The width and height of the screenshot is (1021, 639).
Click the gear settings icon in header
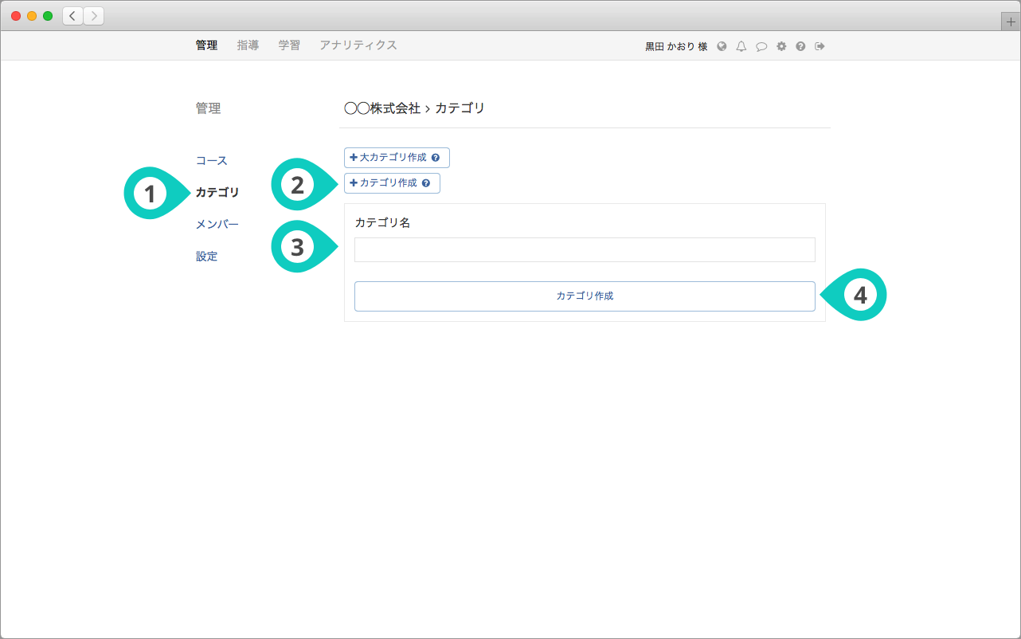781,46
